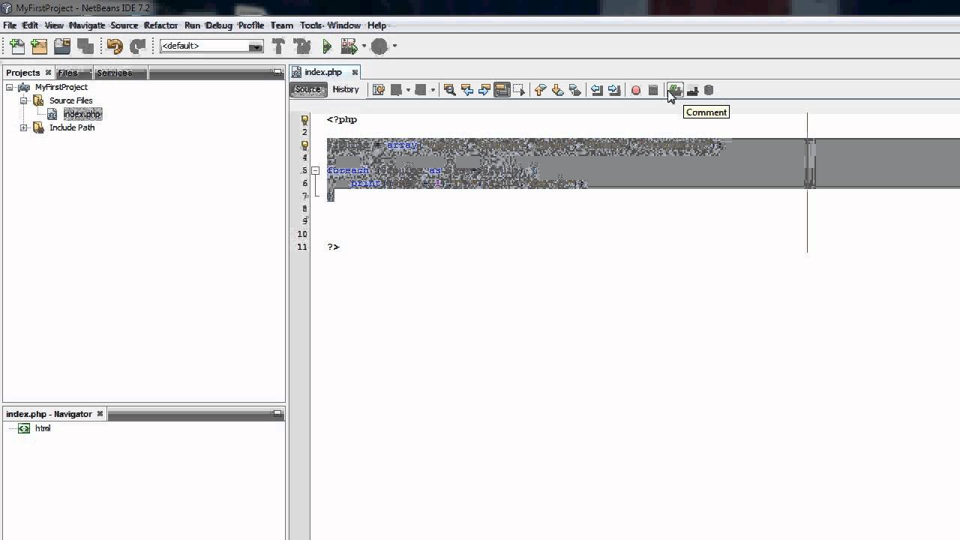Image resolution: width=960 pixels, height=540 pixels.
Task: Open Debug Project dropdown arrow
Action: [x=364, y=46]
